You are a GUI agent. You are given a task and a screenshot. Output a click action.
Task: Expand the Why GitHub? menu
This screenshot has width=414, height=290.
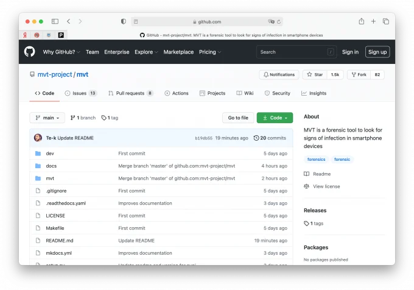61,52
